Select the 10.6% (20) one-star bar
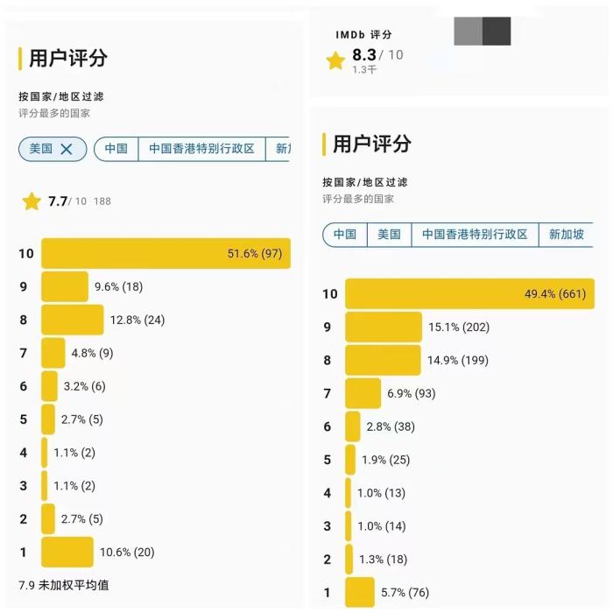Image resolution: width=613 pixels, height=613 pixels. click(67, 552)
